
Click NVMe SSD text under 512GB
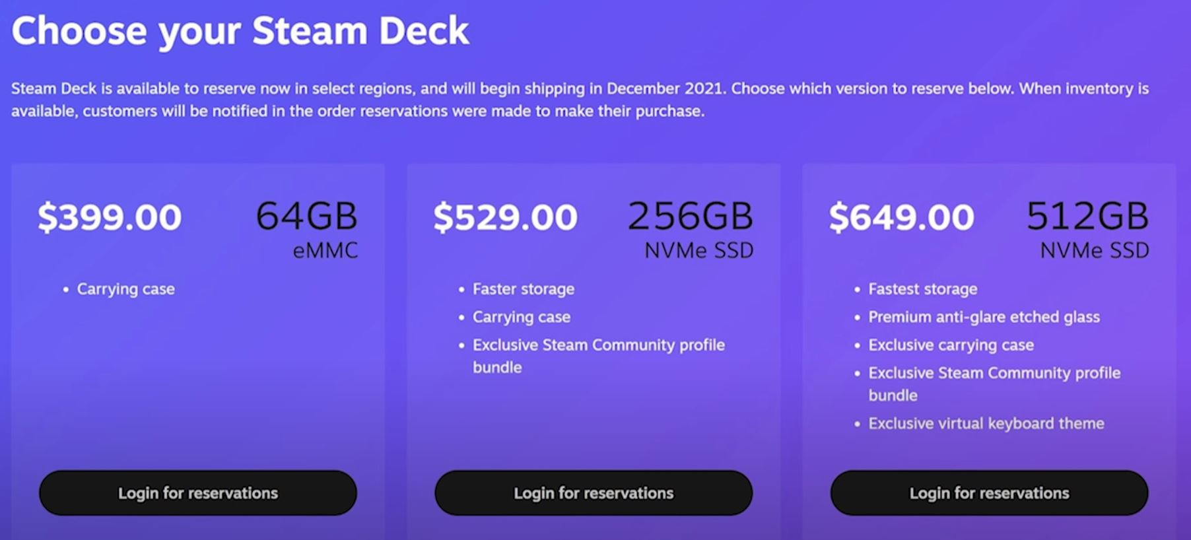click(x=1094, y=250)
